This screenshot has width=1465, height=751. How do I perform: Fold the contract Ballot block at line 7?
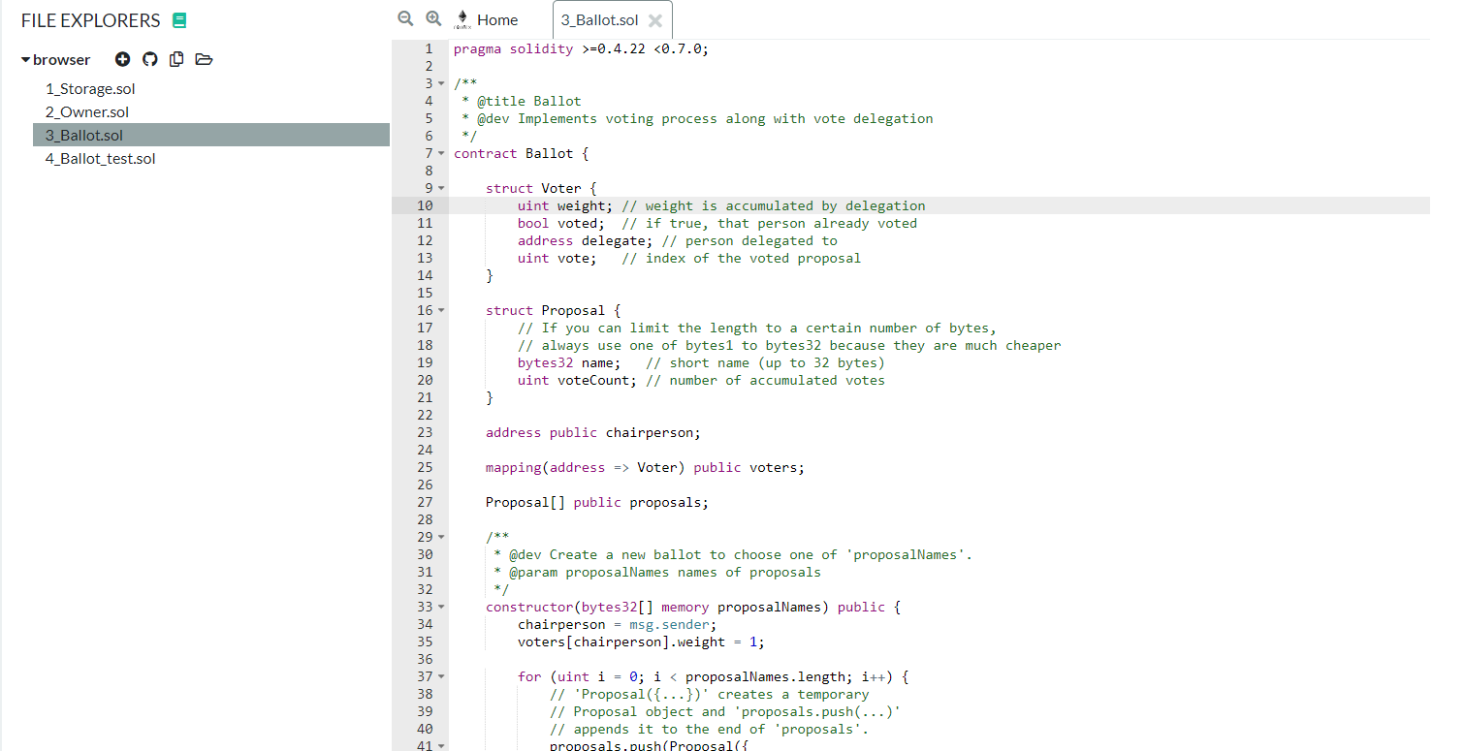pos(441,153)
